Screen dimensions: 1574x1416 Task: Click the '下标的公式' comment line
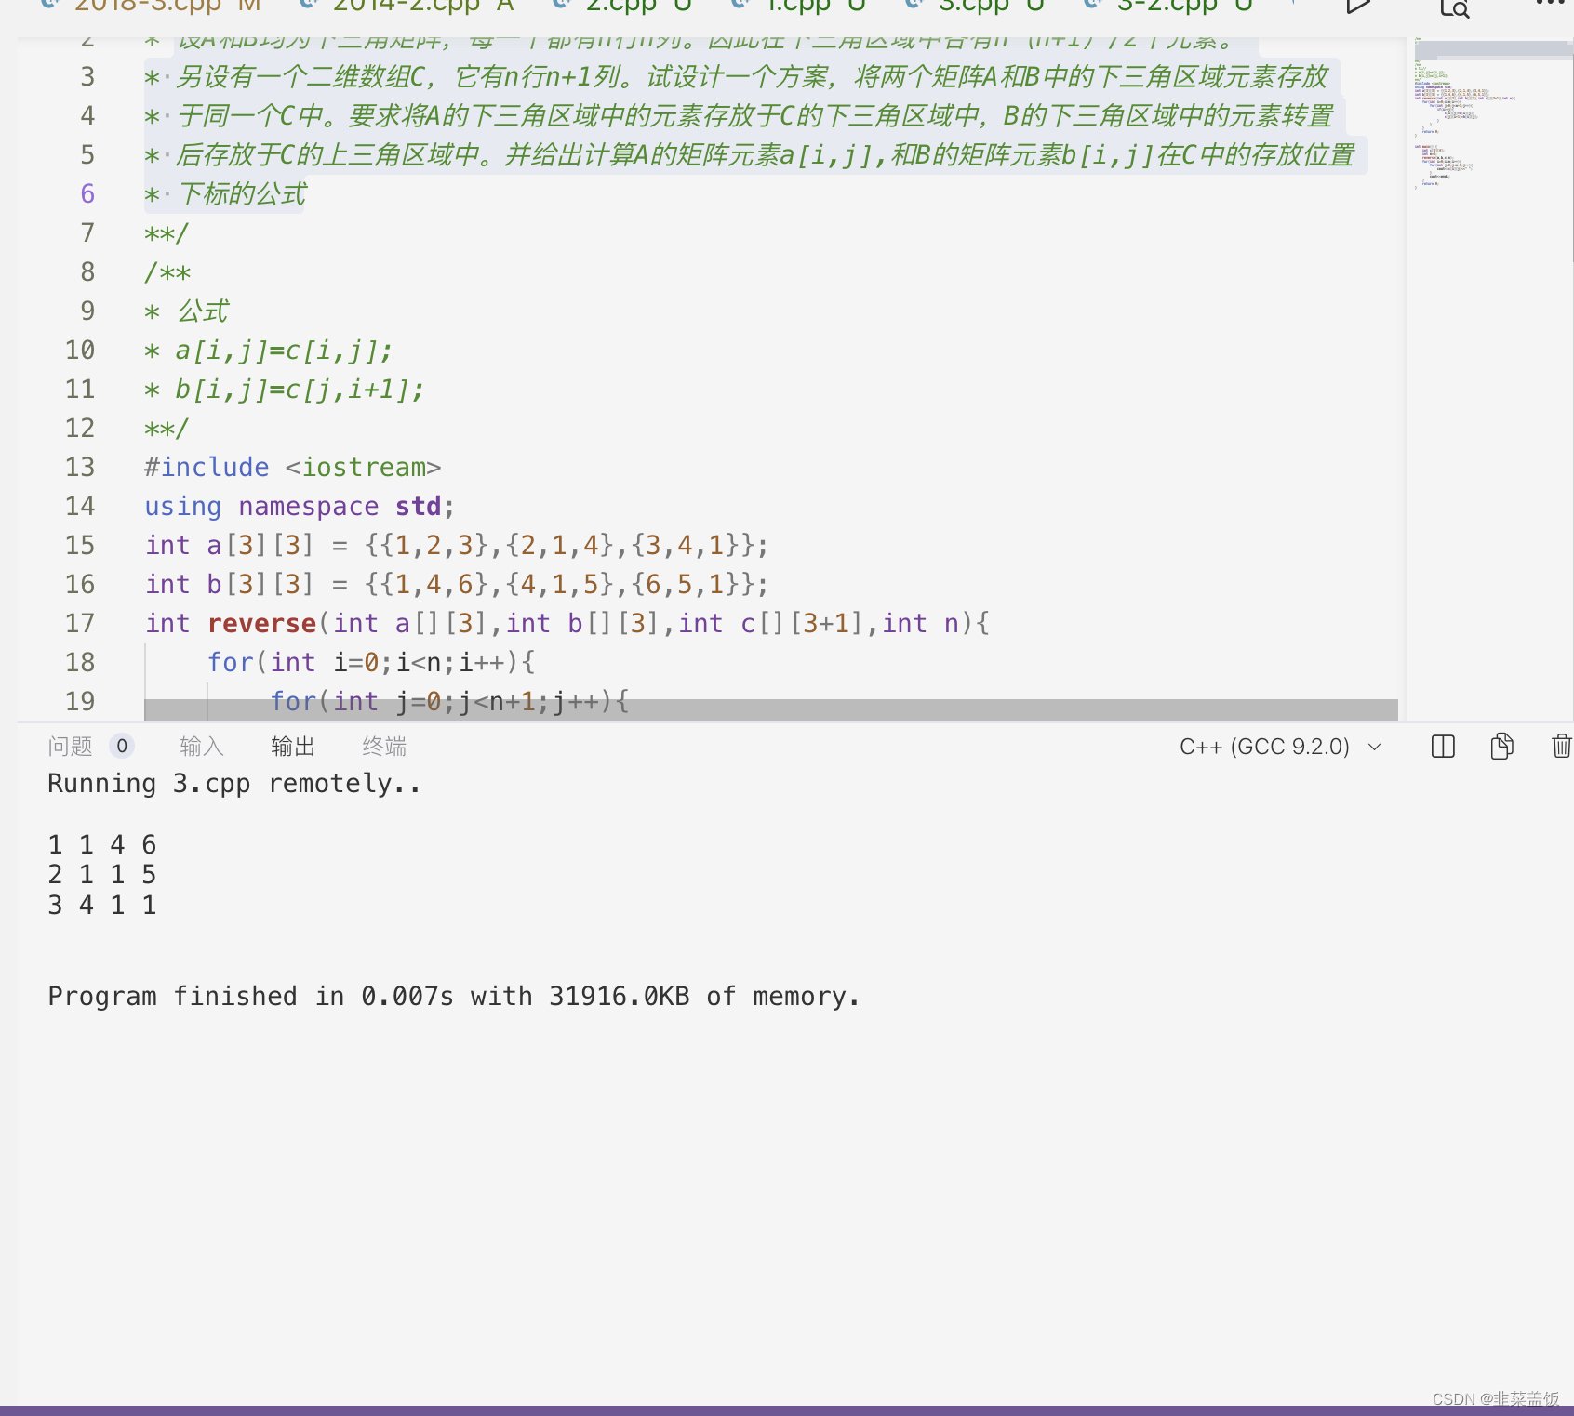click(225, 194)
